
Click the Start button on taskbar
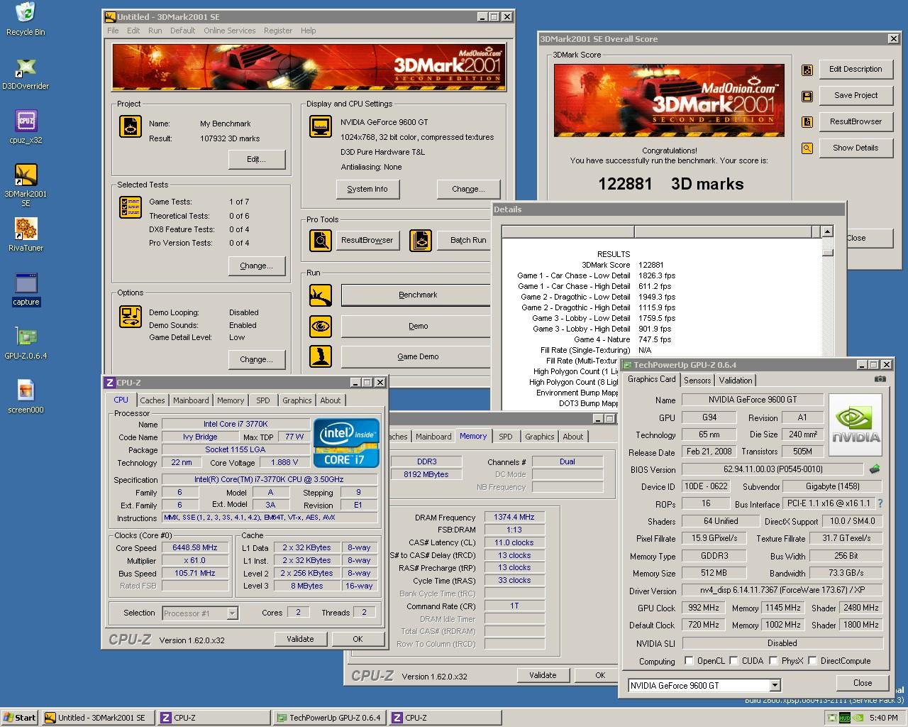(20, 718)
